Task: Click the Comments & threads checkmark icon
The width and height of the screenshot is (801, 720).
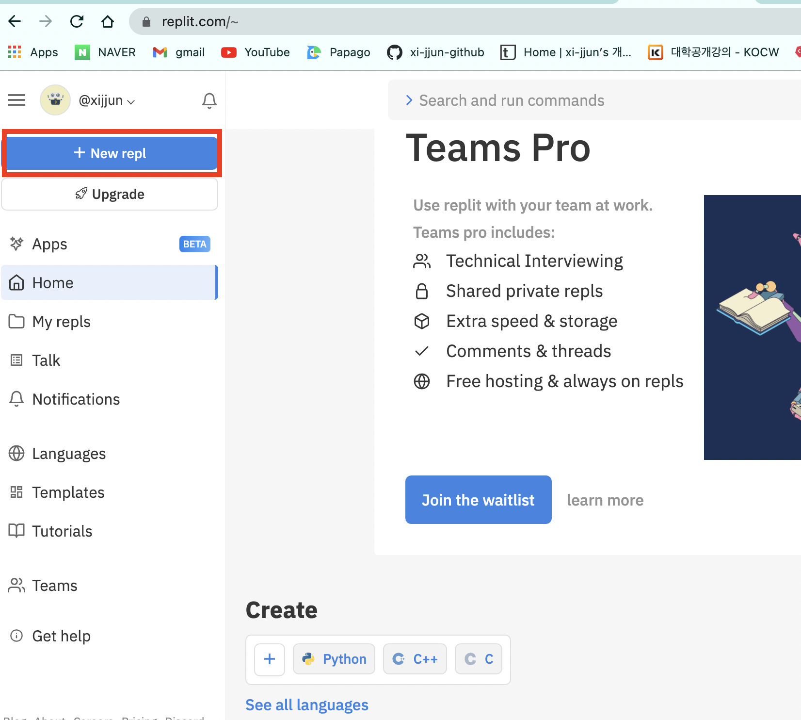Action: pyautogui.click(x=422, y=351)
